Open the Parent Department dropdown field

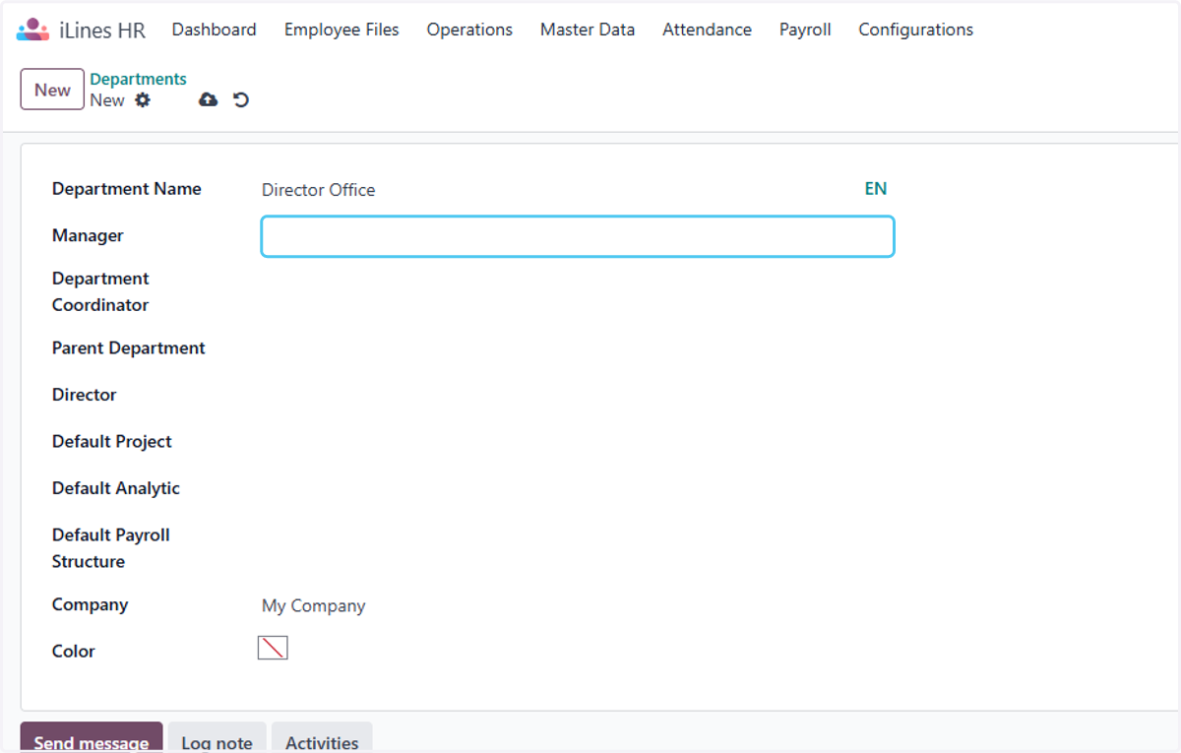point(578,348)
